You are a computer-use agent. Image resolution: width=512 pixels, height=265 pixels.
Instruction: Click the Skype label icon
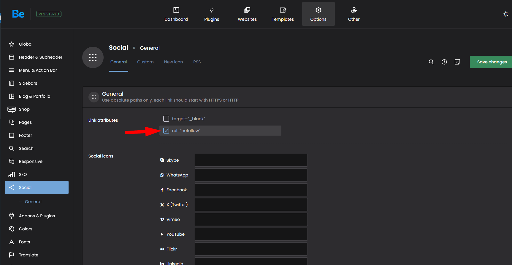pyautogui.click(x=162, y=160)
